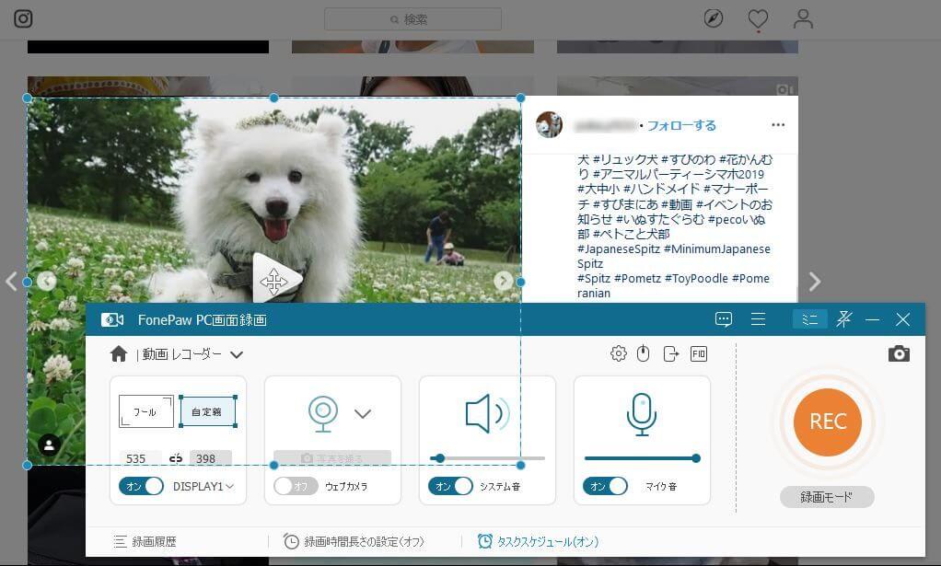This screenshot has height=566, width=941.
Task: Click the recording mode button
Action: 827,497
